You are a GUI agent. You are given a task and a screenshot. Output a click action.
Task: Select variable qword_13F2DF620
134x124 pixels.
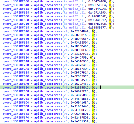(16, 31)
